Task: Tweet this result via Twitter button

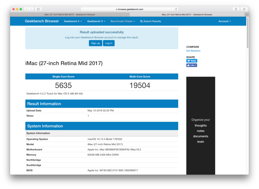Action: pos(192,61)
